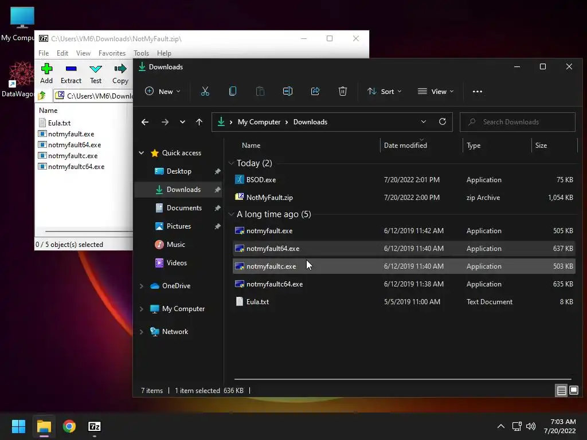Show hidden tray icons chevron
This screenshot has width=587, height=440.
point(501,426)
